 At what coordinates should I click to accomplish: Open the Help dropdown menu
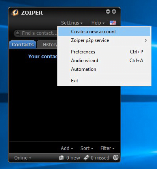click(x=98, y=23)
